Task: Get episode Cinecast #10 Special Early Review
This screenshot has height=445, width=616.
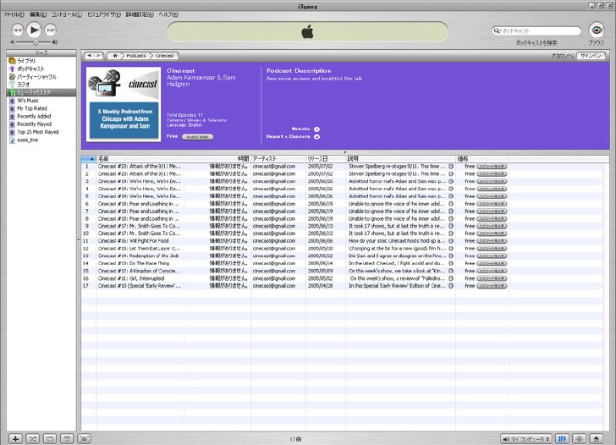Action: coord(492,286)
